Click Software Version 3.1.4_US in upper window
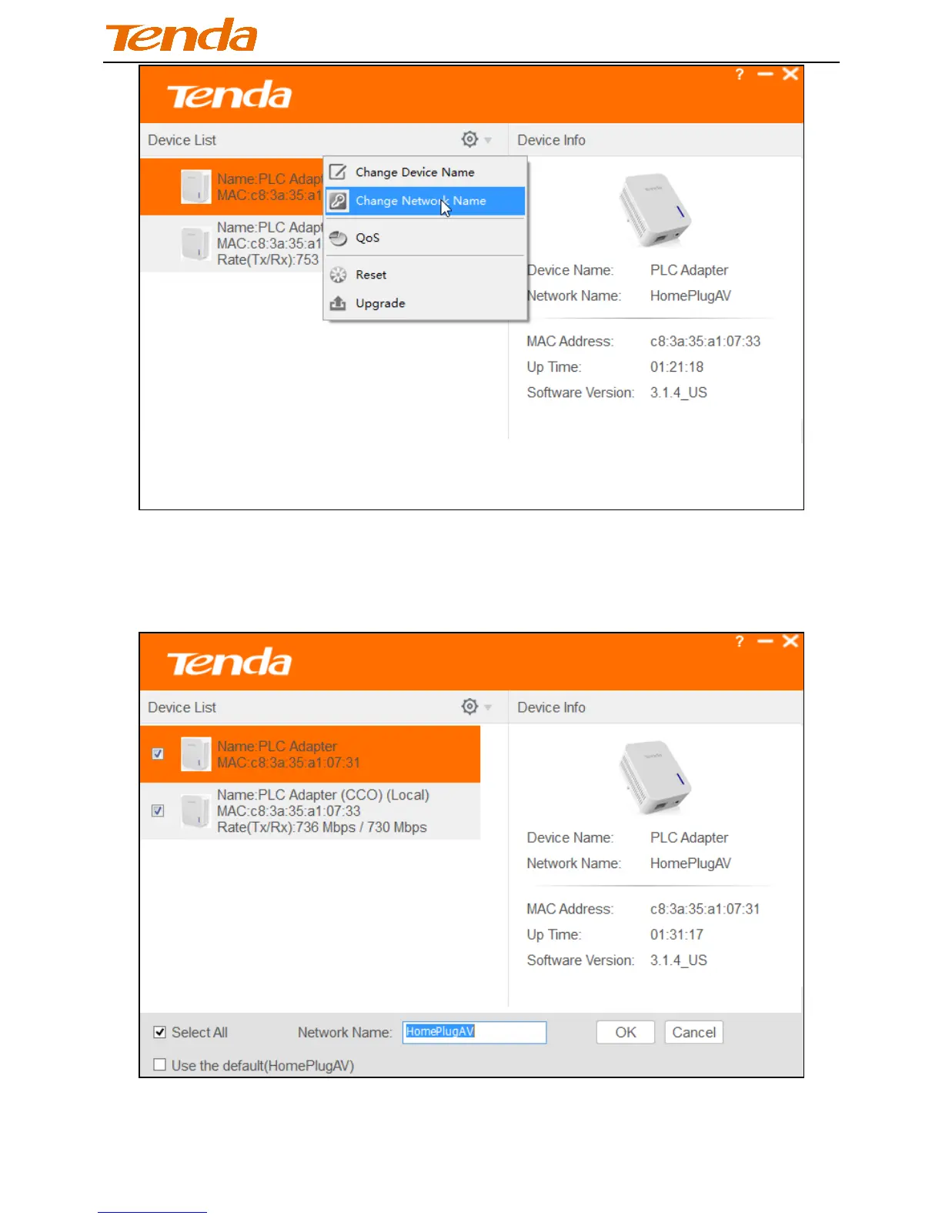The height and width of the screenshot is (1219, 942). click(x=679, y=392)
